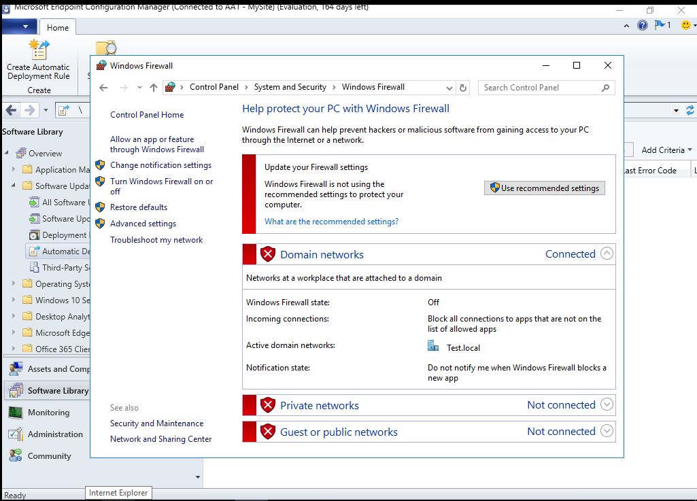The image size is (697, 501).
Task: Click Software Library workspace icon
Action: (x=16, y=390)
